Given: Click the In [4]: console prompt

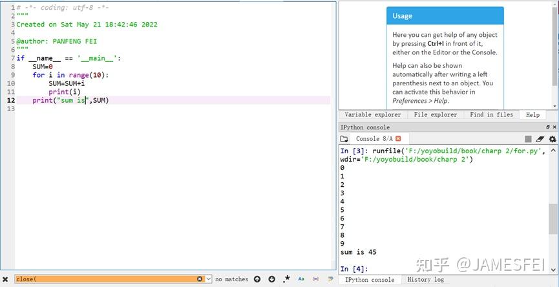Looking at the screenshot, I should 354,269.
